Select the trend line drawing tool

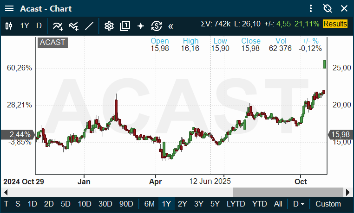click(x=89, y=26)
